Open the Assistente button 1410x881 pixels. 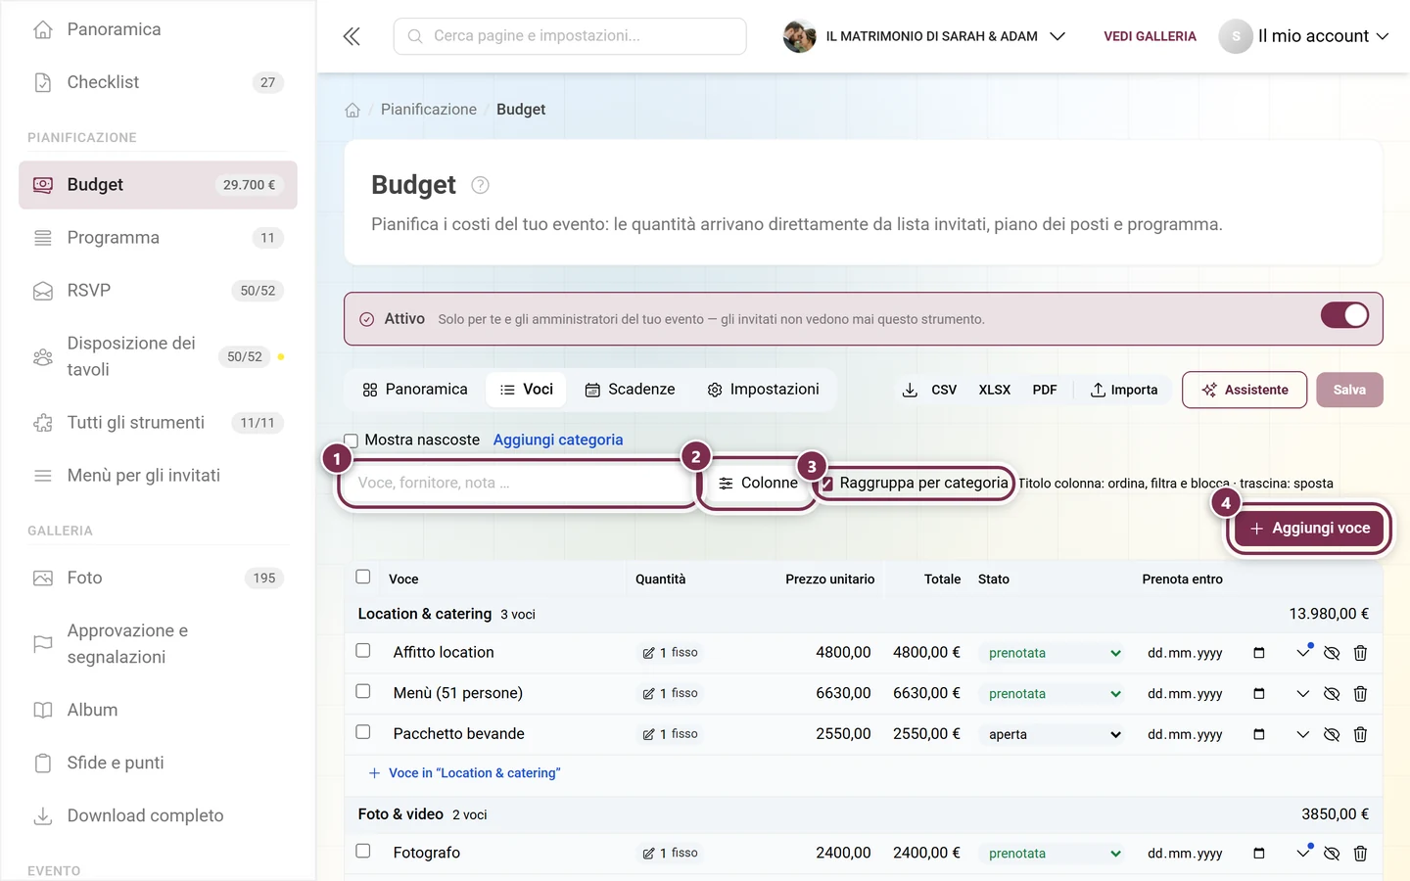point(1245,390)
